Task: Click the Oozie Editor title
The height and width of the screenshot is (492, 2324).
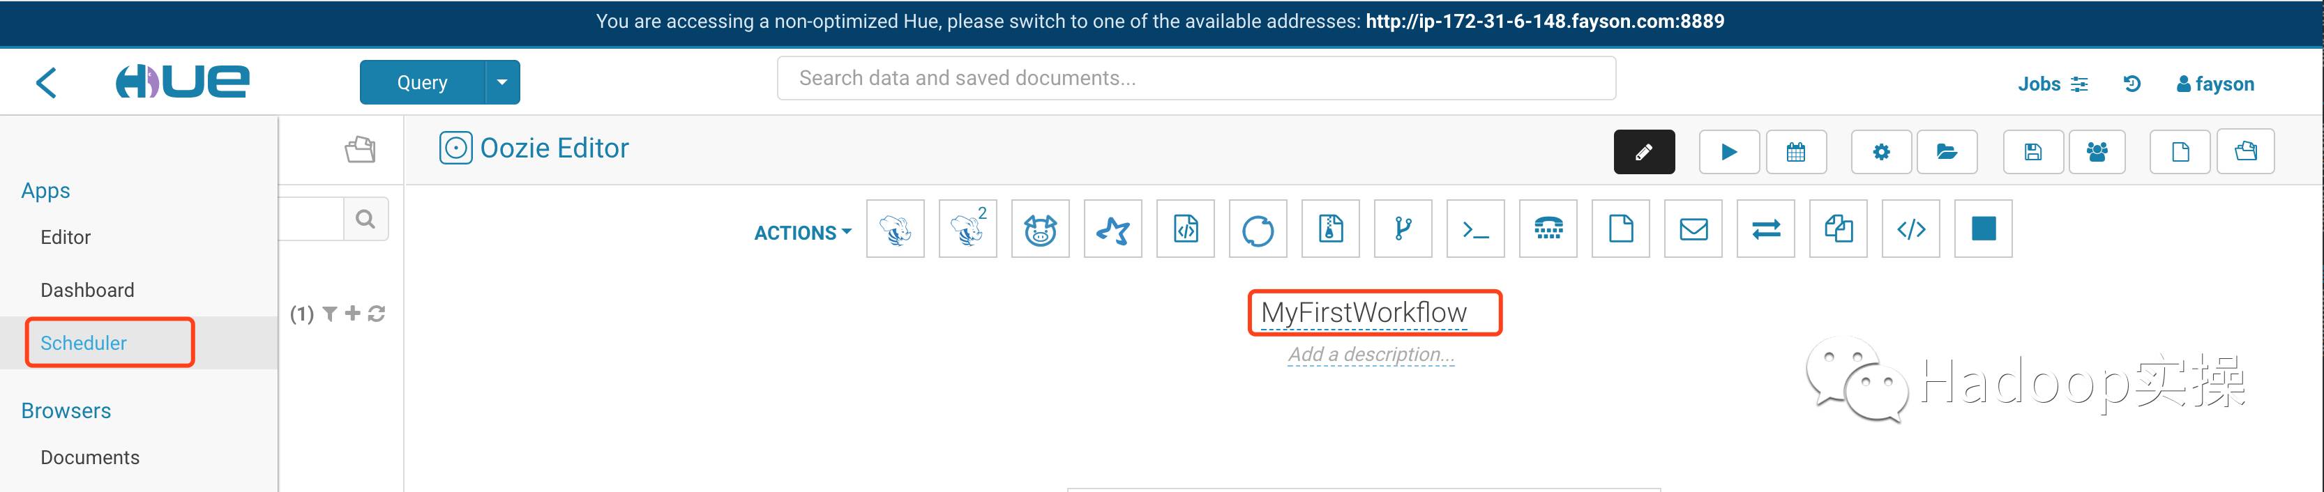Action: pos(554,148)
